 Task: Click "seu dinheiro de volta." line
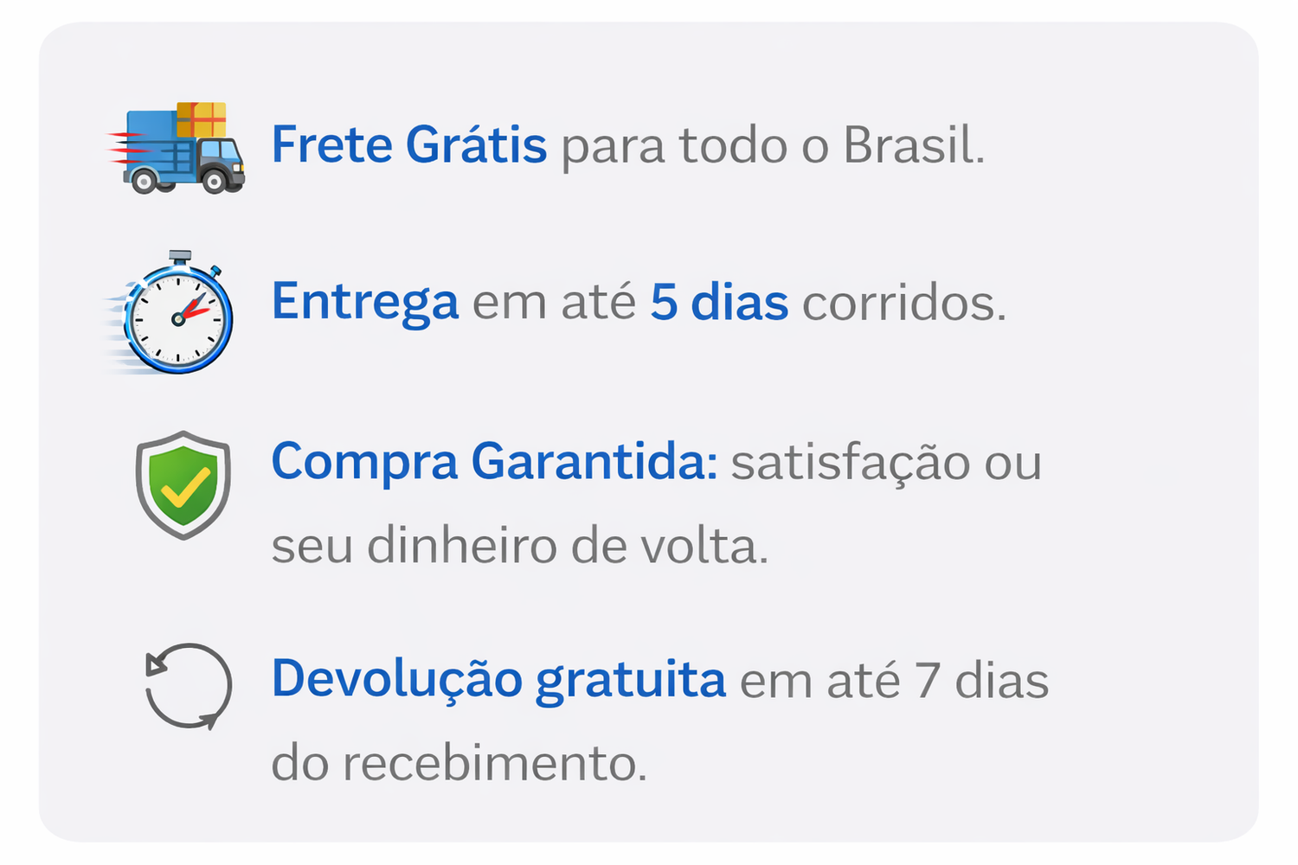(x=520, y=547)
